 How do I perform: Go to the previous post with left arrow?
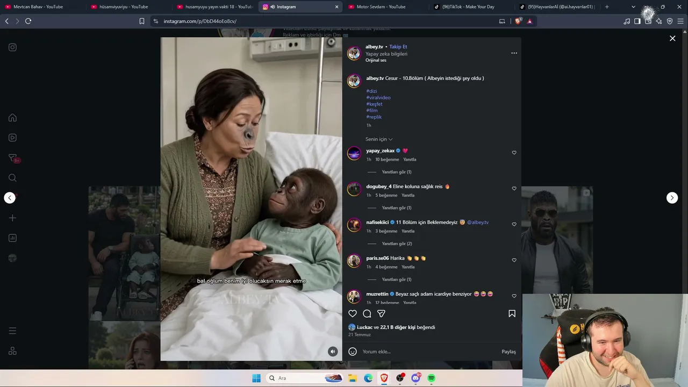pos(10,198)
